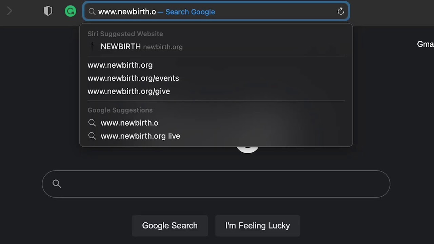Click the magnifier icon in the Google search box
The height and width of the screenshot is (244, 434).
coord(57,184)
